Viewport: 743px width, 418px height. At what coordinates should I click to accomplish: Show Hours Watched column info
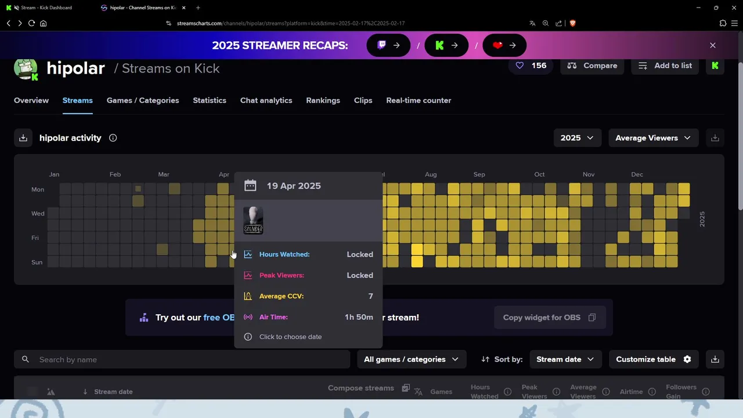pyautogui.click(x=507, y=392)
